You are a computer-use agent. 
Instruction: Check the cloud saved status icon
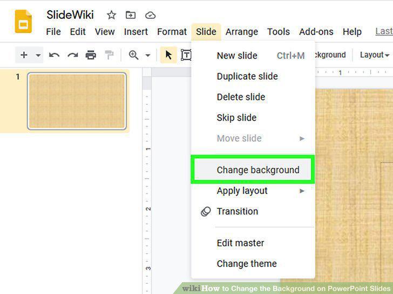[151, 16]
